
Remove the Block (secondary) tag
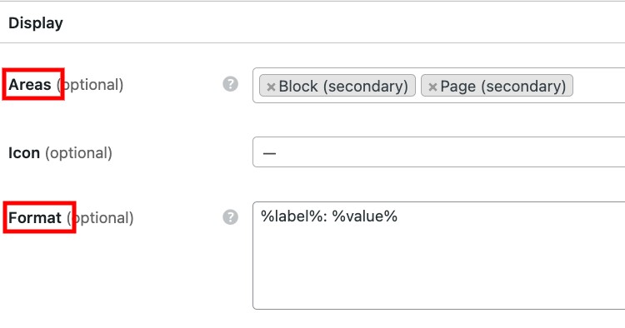click(271, 87)
